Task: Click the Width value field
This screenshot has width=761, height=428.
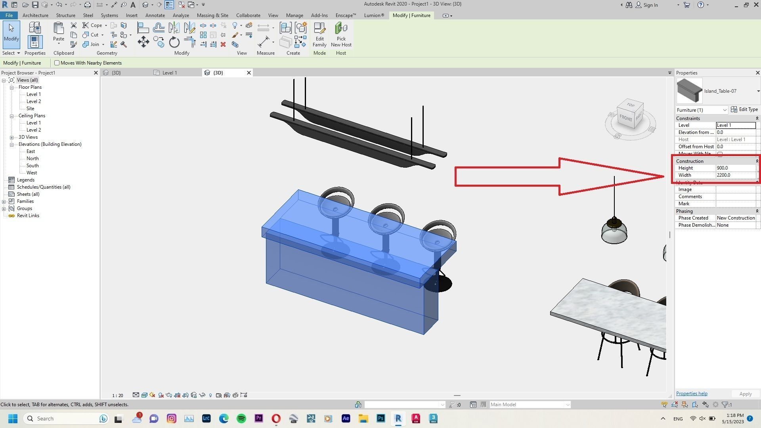Action: [x=736, y=175]
